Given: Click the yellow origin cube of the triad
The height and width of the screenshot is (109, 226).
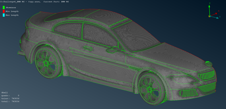Looking at the screenshot, I should [209, 16].
